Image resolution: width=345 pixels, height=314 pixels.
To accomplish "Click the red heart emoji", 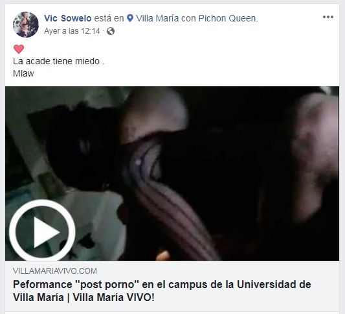I will pyautogui.click(x=19, y=49).
